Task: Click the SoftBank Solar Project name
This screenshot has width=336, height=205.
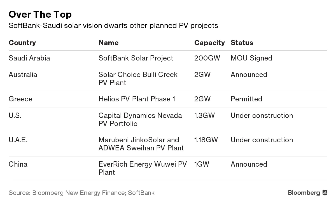Action: pyautogui.click(x=136, y=58)
